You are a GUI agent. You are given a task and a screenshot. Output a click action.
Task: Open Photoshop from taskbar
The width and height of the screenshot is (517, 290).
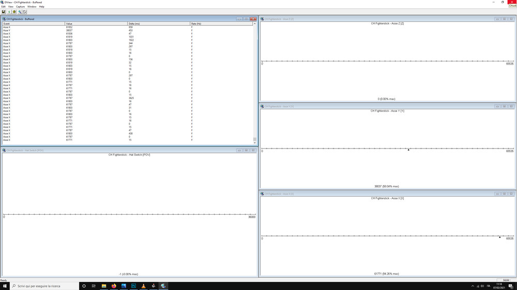133,286
